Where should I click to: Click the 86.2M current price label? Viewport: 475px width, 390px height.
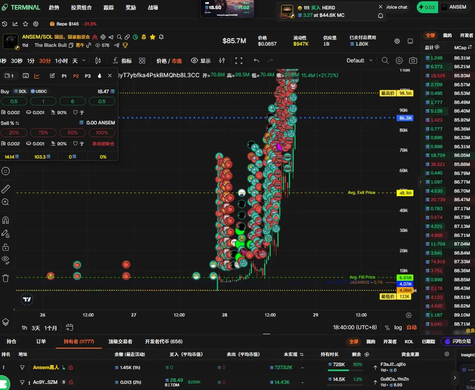pos(405,118)
